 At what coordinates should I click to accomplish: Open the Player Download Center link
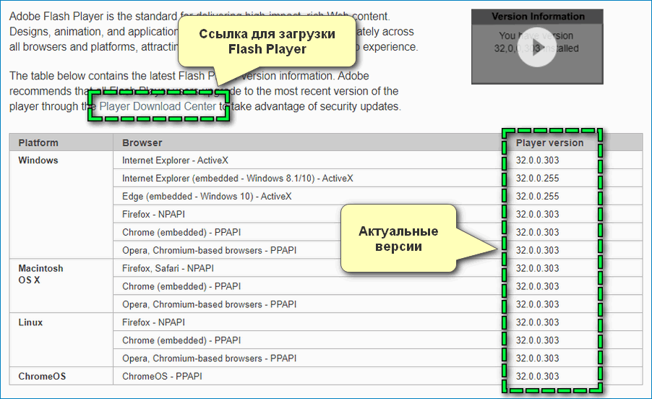[x=158, y=106]
